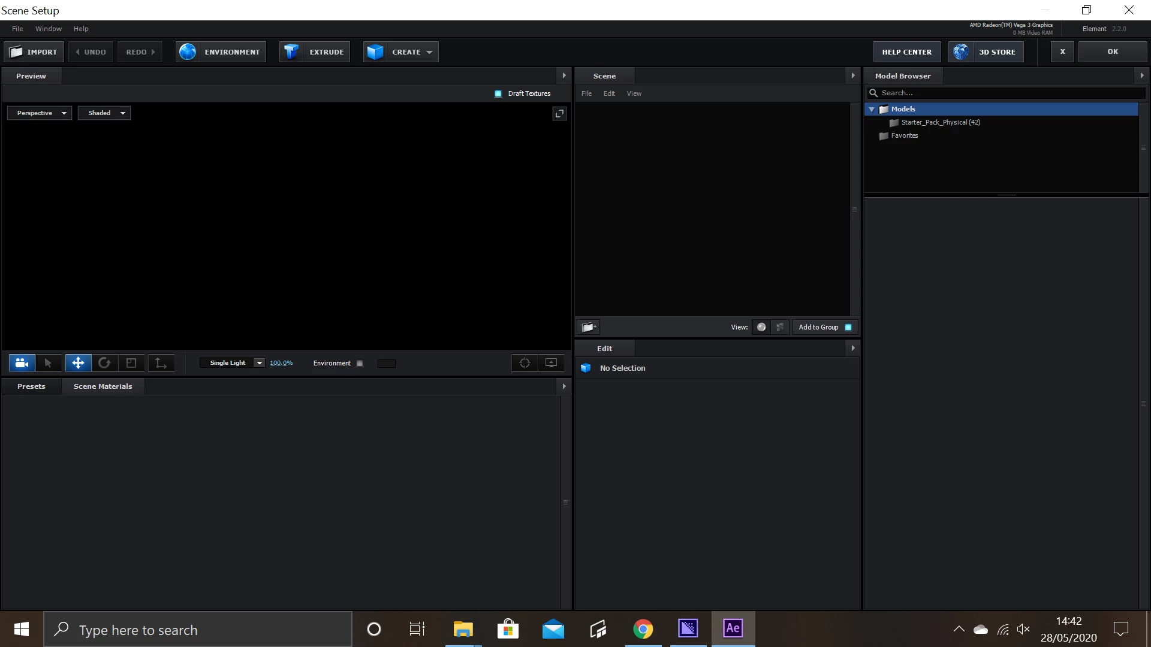Enable the Environment checkbox
Image resolution: width=1151 pixels, height=647 pixels.
360,364
